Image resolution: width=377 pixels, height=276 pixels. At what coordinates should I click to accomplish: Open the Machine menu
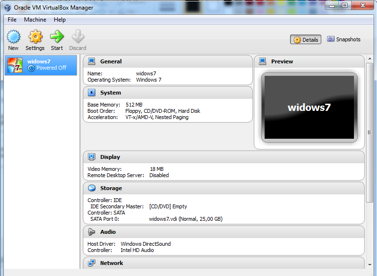[x=35, y=20]
